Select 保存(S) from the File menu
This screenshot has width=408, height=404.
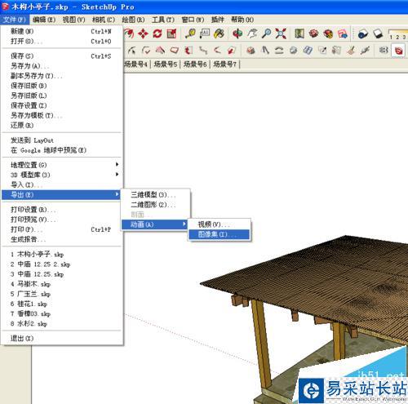coord(61,56)
